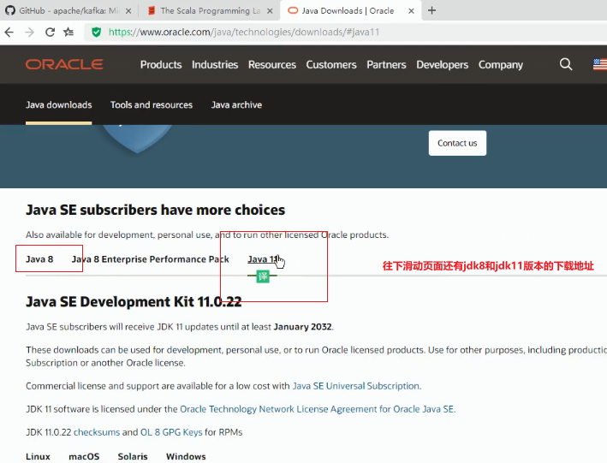
Task: Select the Java 11 tab
Action: [x=263, y=259]
